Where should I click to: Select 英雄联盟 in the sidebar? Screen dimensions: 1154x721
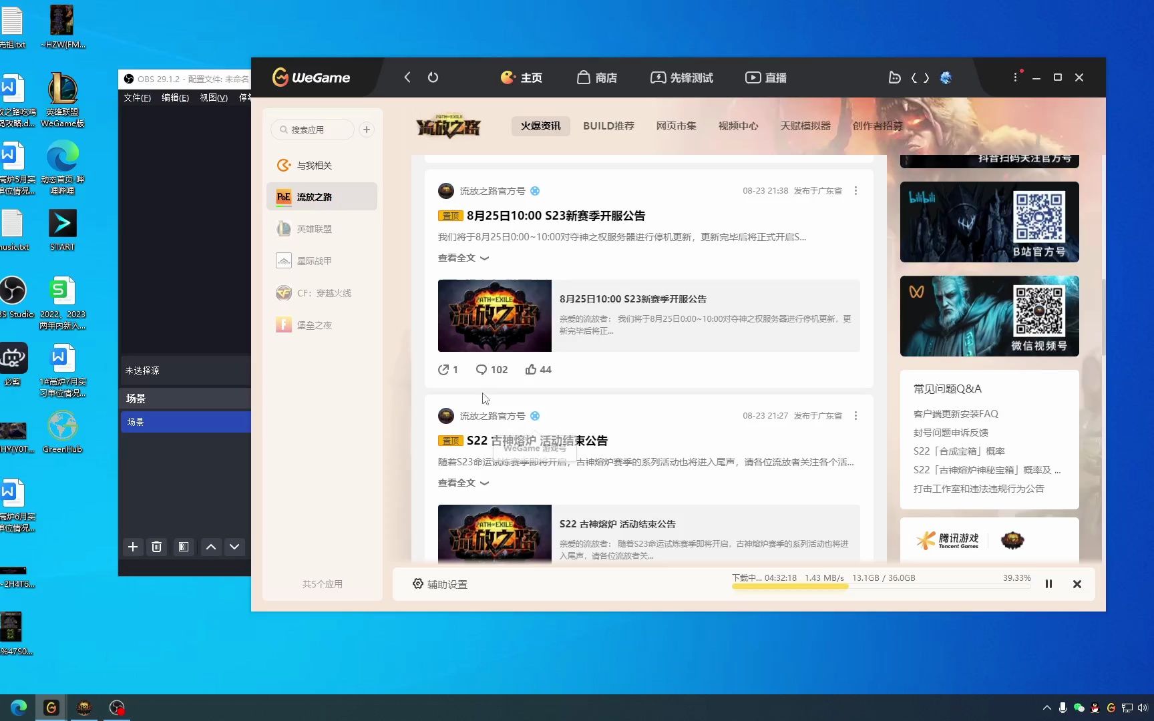[321, 229]
